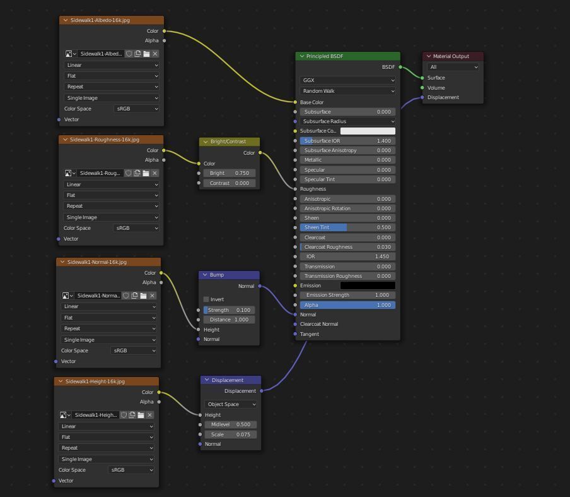Click fake user shield icon on Height node

point(123,415)
